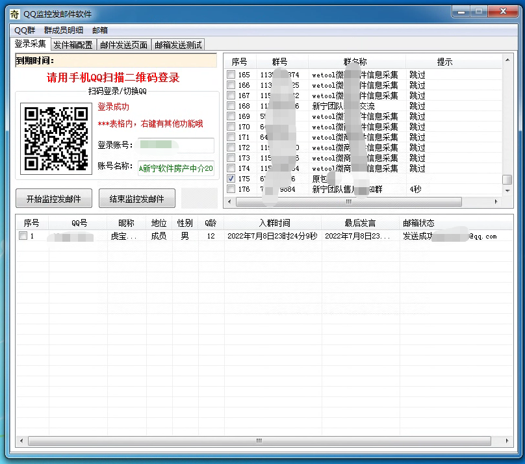525x464 pixels.
Task: Uncheck the box for group row 175
Action: 231,178
